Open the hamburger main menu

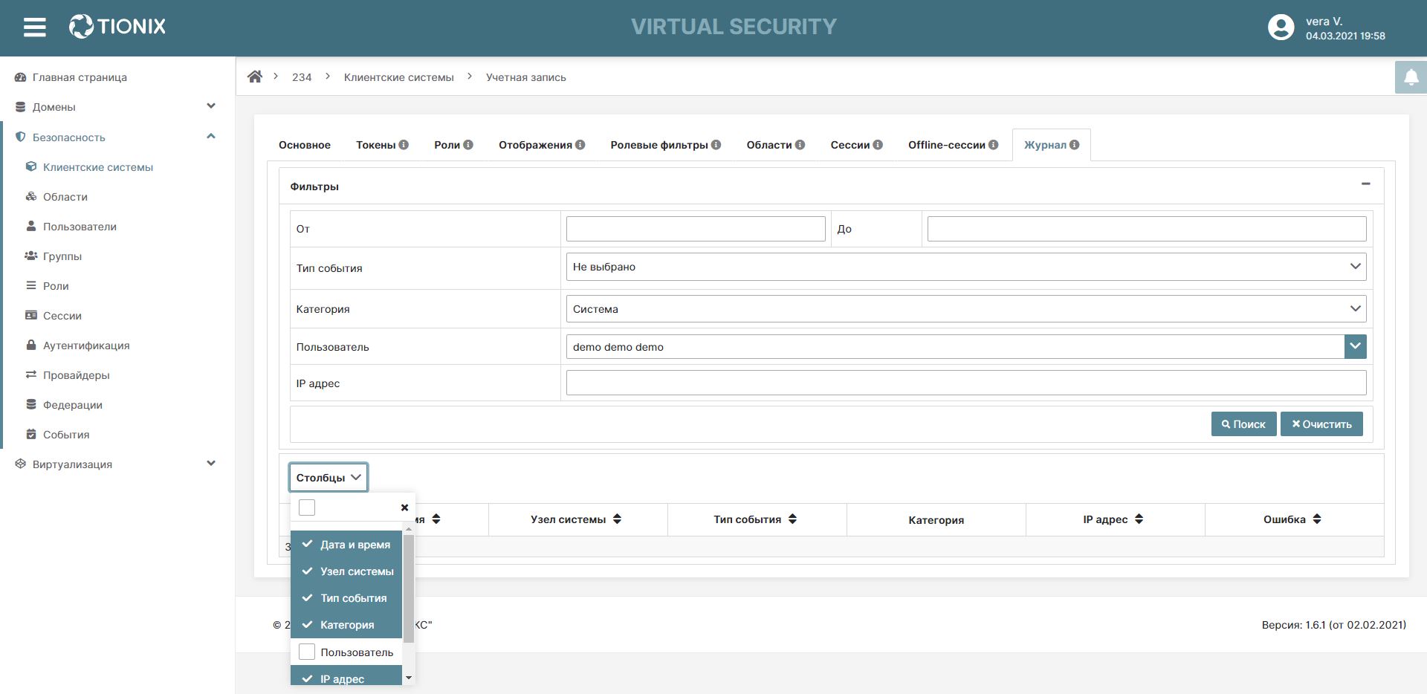pyautogui.click(x=34, y=27)
